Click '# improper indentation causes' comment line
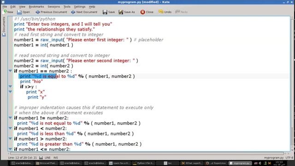The image size is (295, 166). [84, 107]
